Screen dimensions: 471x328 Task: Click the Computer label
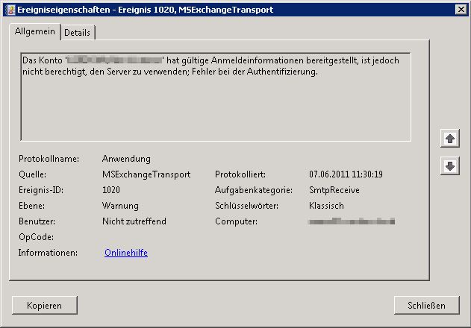[x=236, y=221]
